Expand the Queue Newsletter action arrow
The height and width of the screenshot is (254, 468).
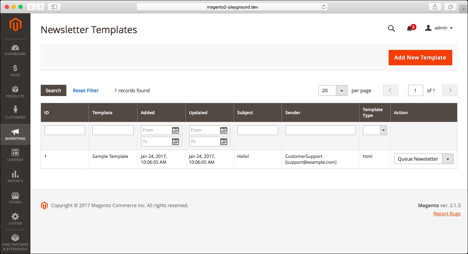448,159
